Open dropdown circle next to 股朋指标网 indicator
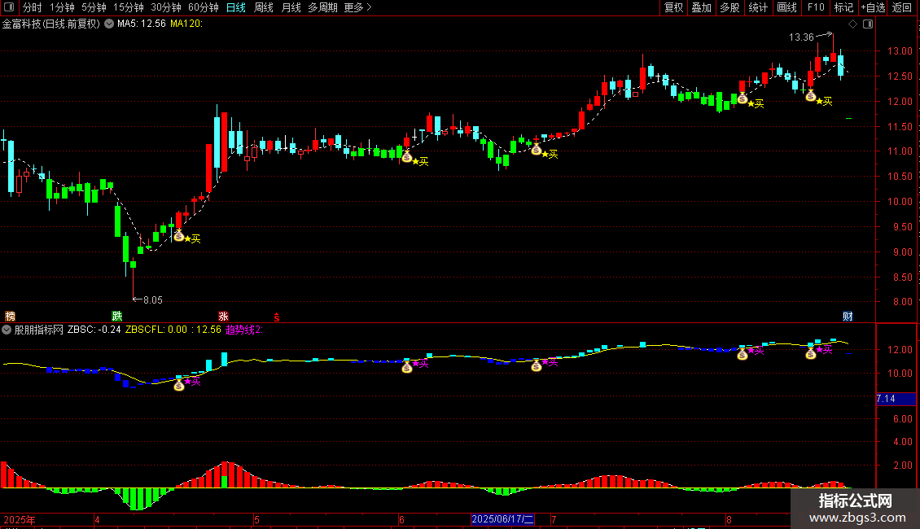920x529 pixels. (x=7, y=330)
